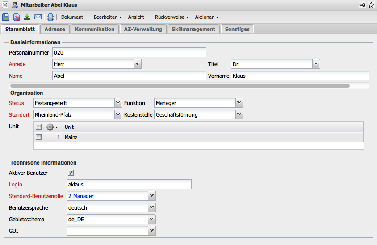Pin the window with the pushpin icon
Screen dimensions: 377x245
tap(362, 5)
